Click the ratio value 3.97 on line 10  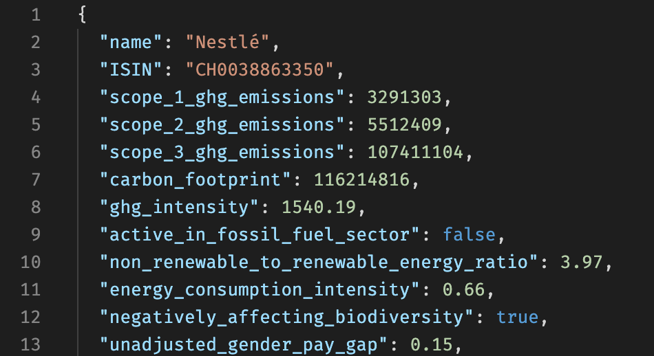[x=582, y=263]
